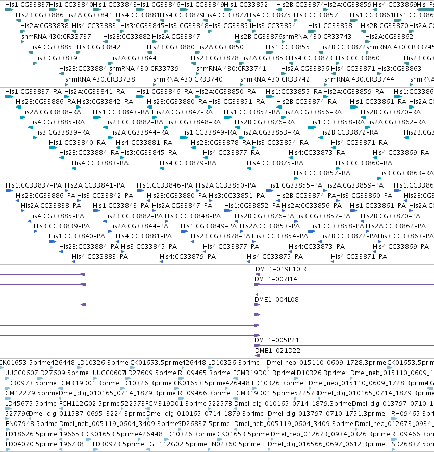Select protein His4:CG33879-PA
This screenshot has width=434, height=452.
188,256
